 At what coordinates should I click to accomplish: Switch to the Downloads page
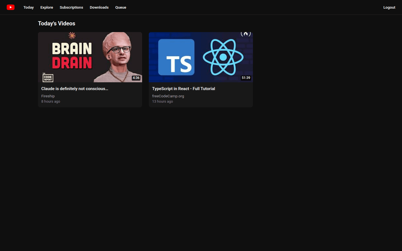click(x=99, y=8)
